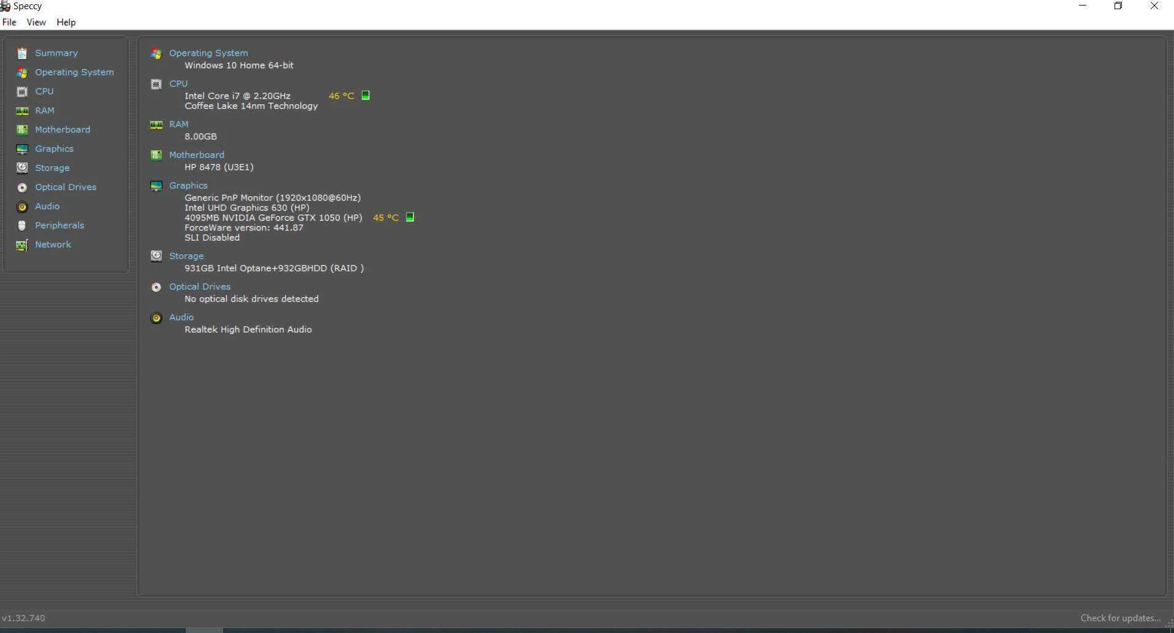Click the Network icon in sidebar
Viewport: 1174px width, 633px height.
tap(22, 244)
